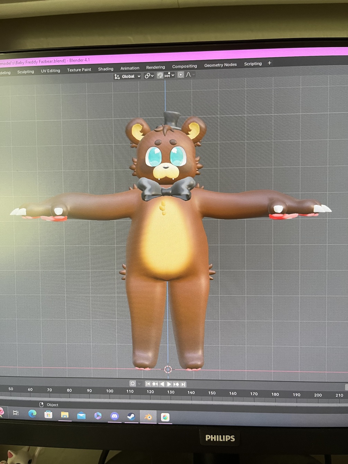Viewport: 348px width, 464px height.
Task: Select the black bow tie on the model
Action: tap(167, 189)
